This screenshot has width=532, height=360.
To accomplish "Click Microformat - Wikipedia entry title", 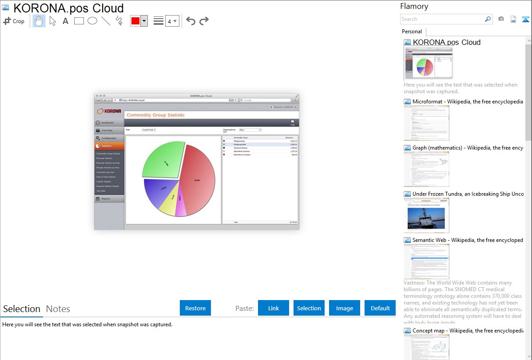I will 468,102.
